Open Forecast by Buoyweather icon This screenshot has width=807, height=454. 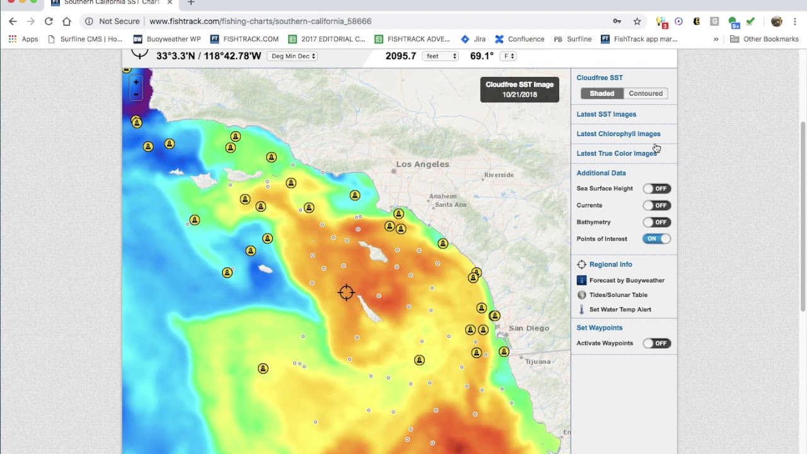point(582,281)
